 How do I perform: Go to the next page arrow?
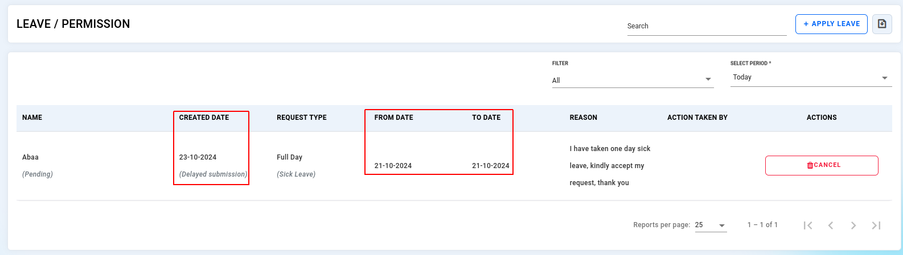(x=853, y=225)
